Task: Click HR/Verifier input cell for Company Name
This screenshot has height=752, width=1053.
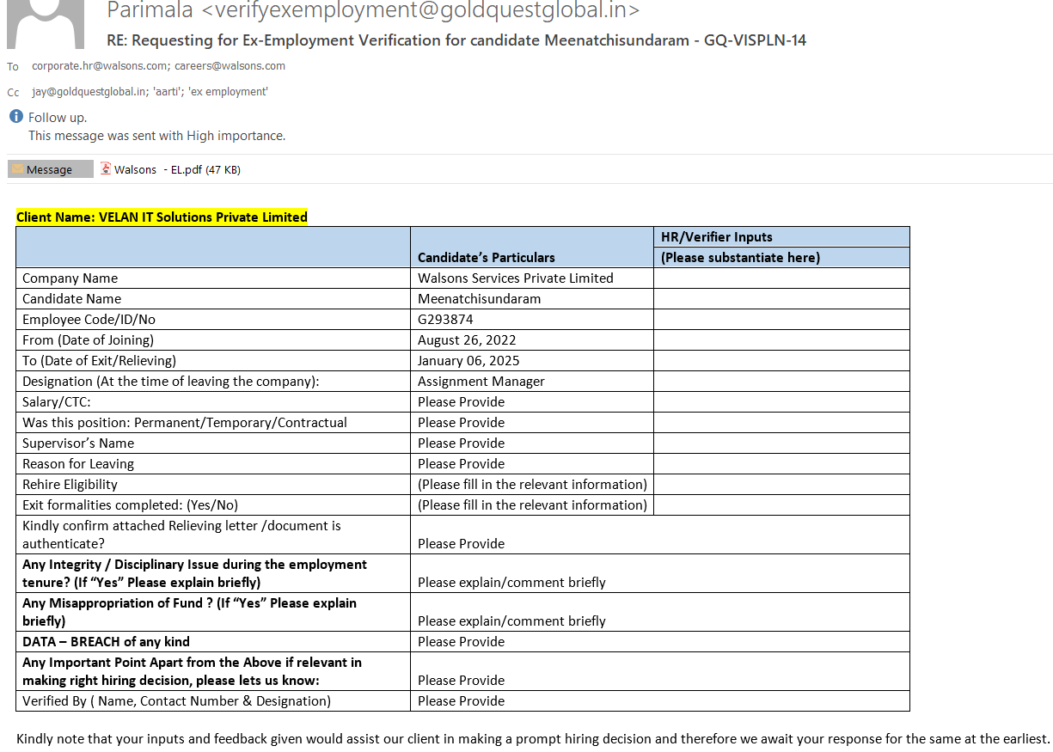Action: pos(781,278)
